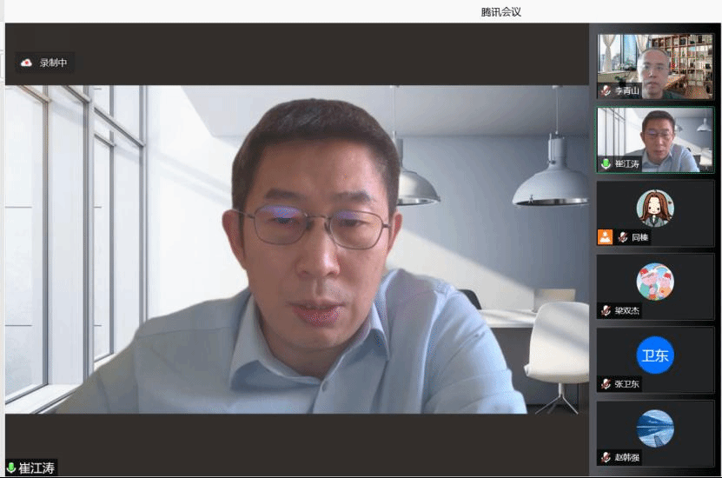This screenshot has width=722, height=478.
Task: Click the blue 卫东 avatar circle
Action: click(x=655, y=355)
